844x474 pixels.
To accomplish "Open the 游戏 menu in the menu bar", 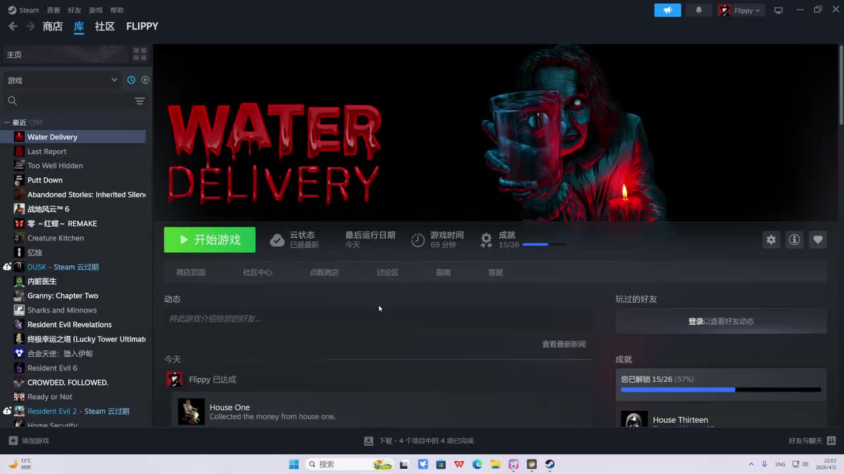I will coord(96,10).
